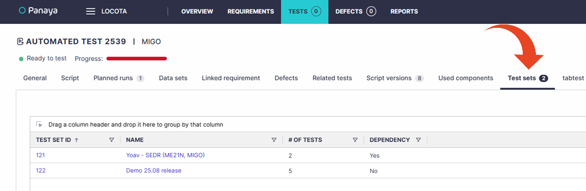Viewport: 586px width, 191px height.
Task: Open filter for TEST SET ID column
Action: tap(111, 140)
